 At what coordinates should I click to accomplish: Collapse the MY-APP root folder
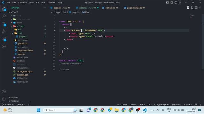click(14, 12)
